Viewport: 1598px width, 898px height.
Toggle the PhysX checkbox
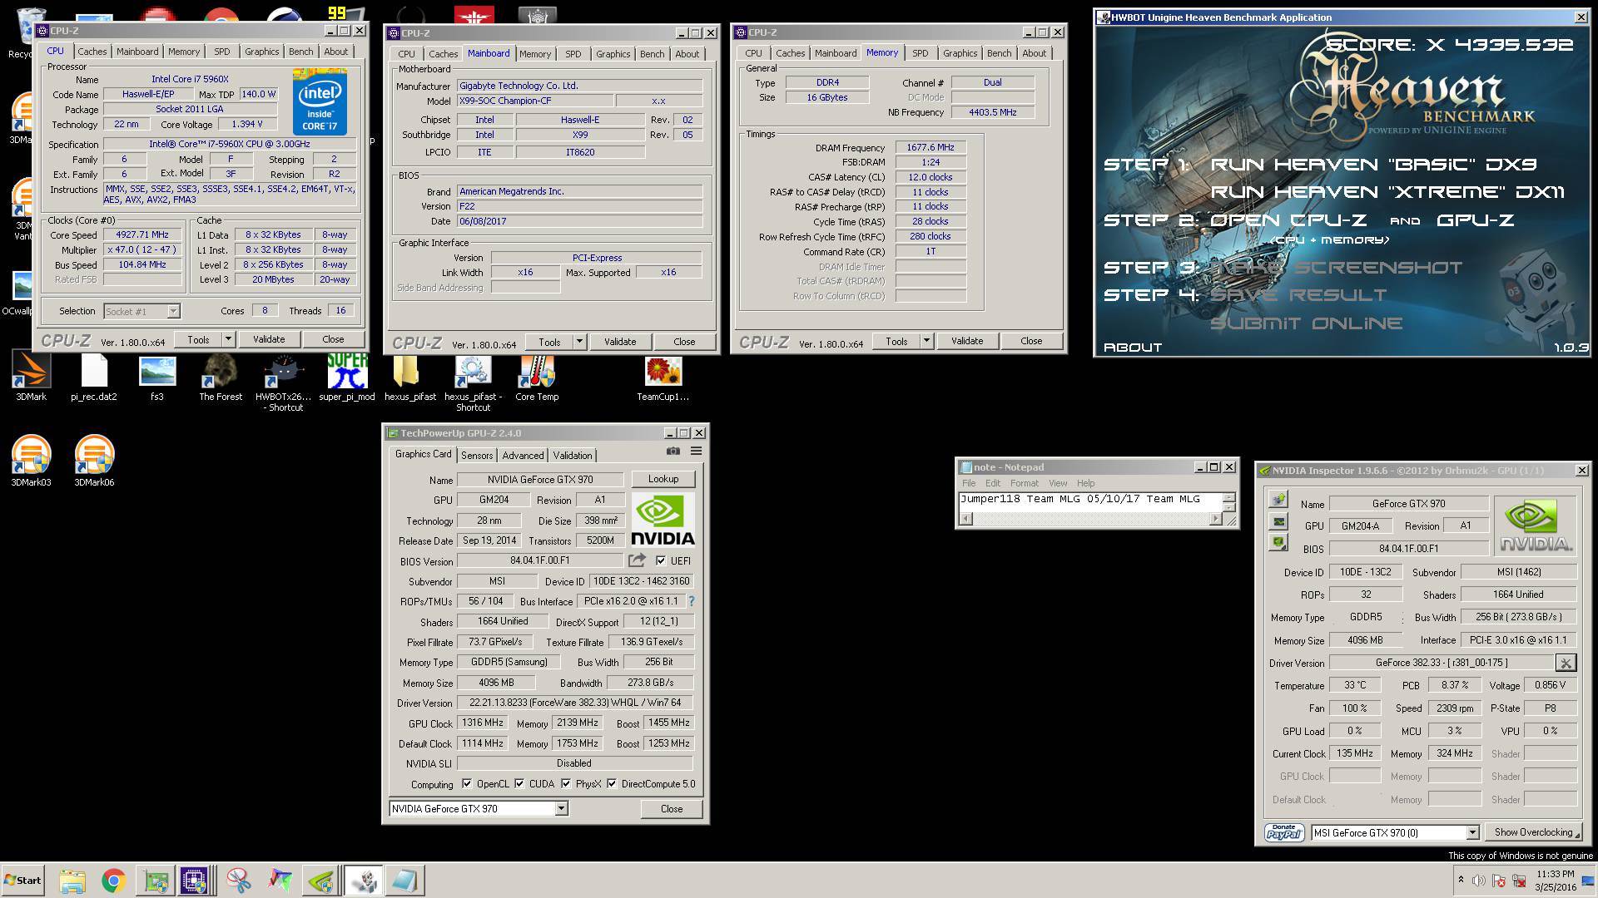[x=566, y=783]
